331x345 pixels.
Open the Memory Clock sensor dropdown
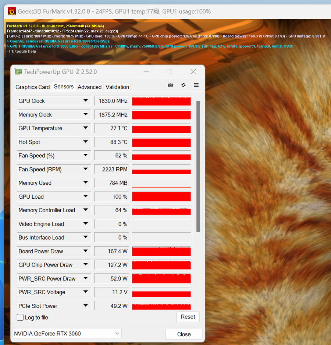[x=86, y=114]
